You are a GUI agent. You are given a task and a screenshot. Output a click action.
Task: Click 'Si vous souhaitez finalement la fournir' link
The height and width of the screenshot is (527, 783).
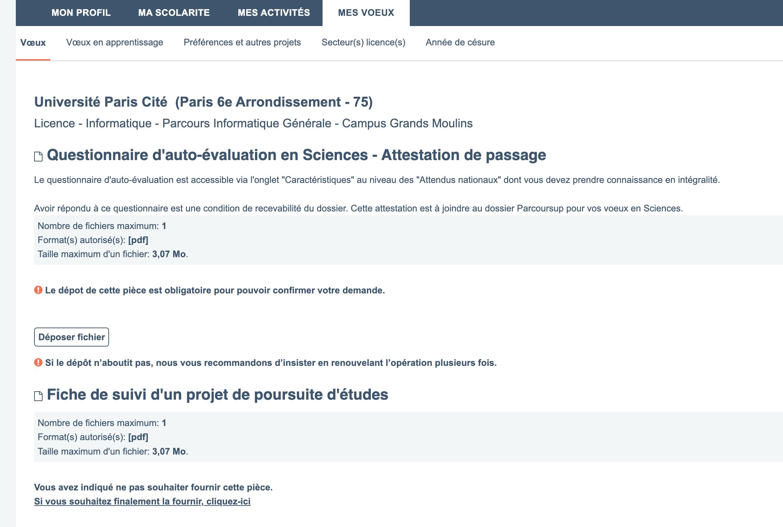(x=142, y=501)
